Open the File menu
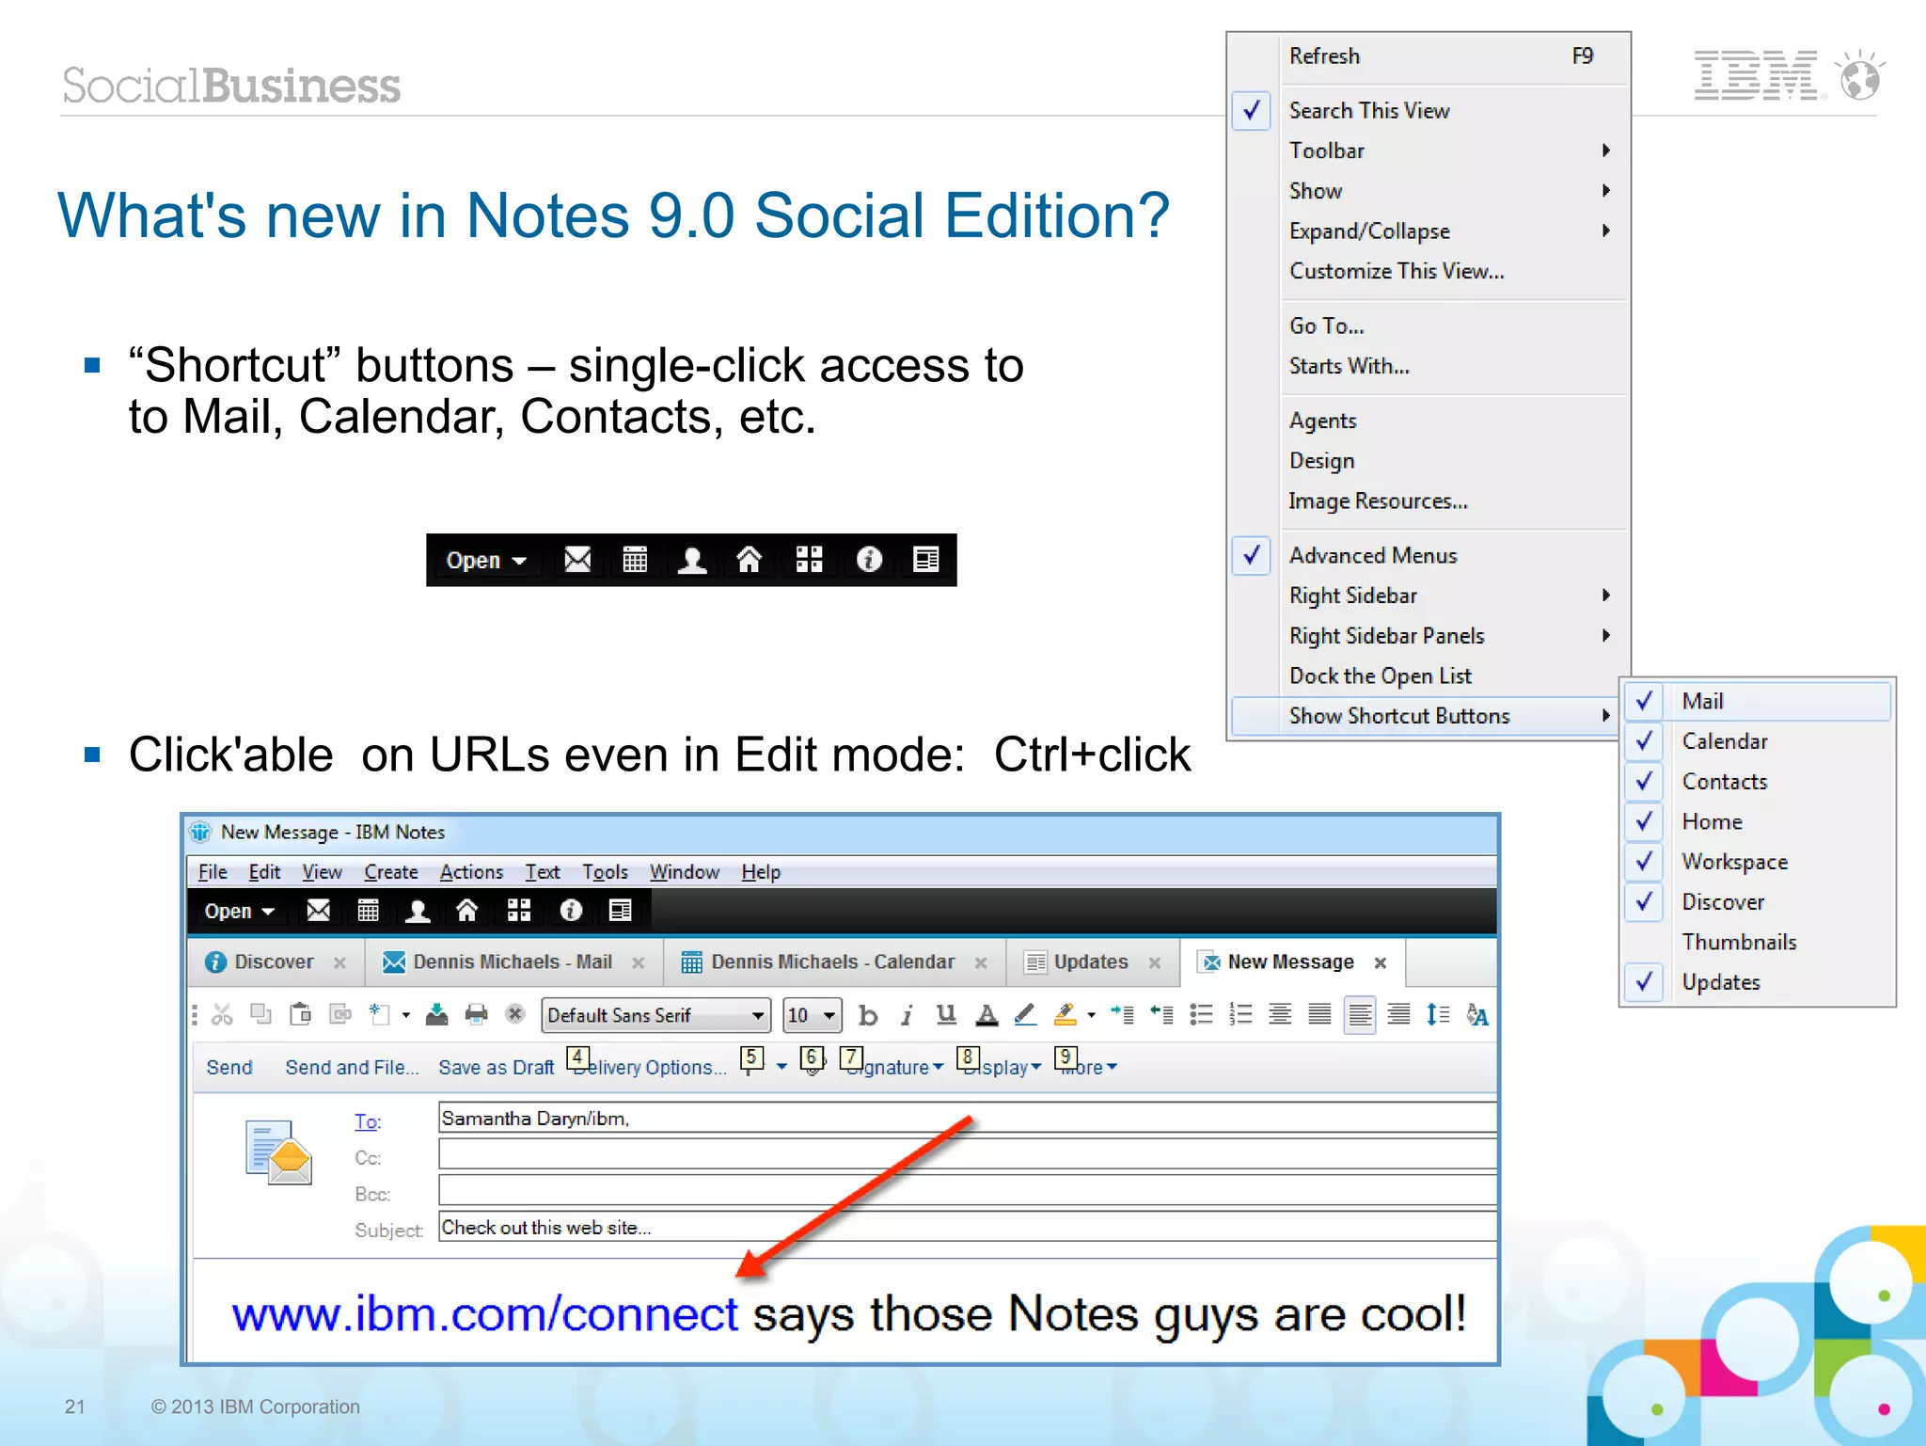This screenshot has width=1926, height=1446. click(x=213, y=872)
